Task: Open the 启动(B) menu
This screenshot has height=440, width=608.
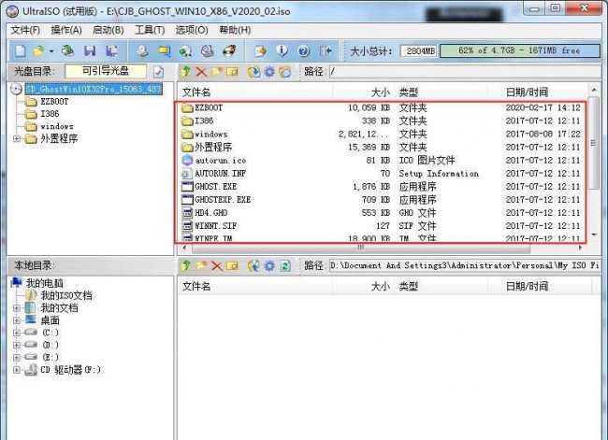Action: [x=109, y=30]
